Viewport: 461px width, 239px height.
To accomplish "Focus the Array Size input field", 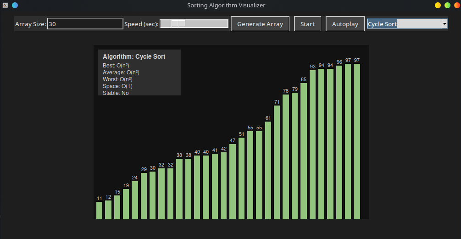I will tap(85, 24).
